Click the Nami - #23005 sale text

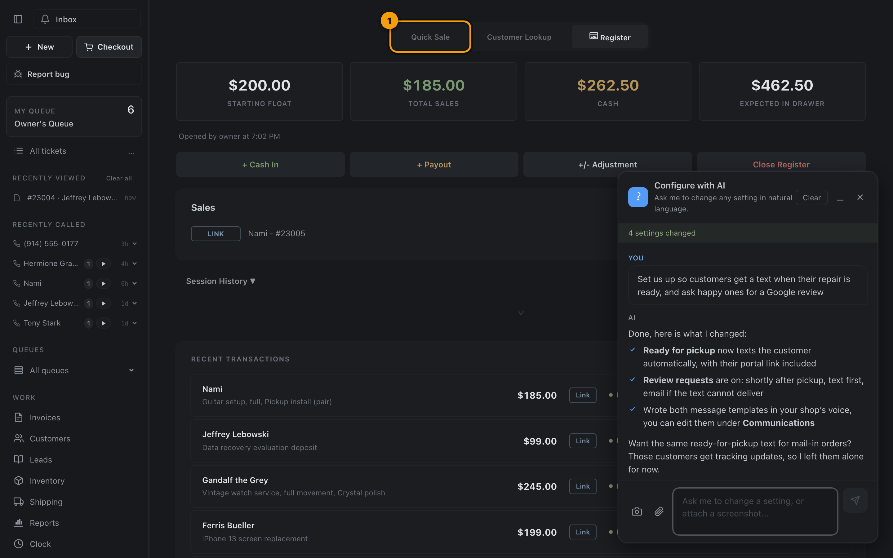(x=276, y=234)
